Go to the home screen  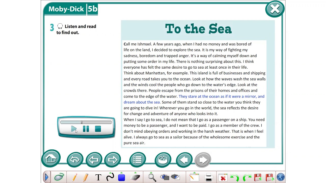[x=51, y=159]
